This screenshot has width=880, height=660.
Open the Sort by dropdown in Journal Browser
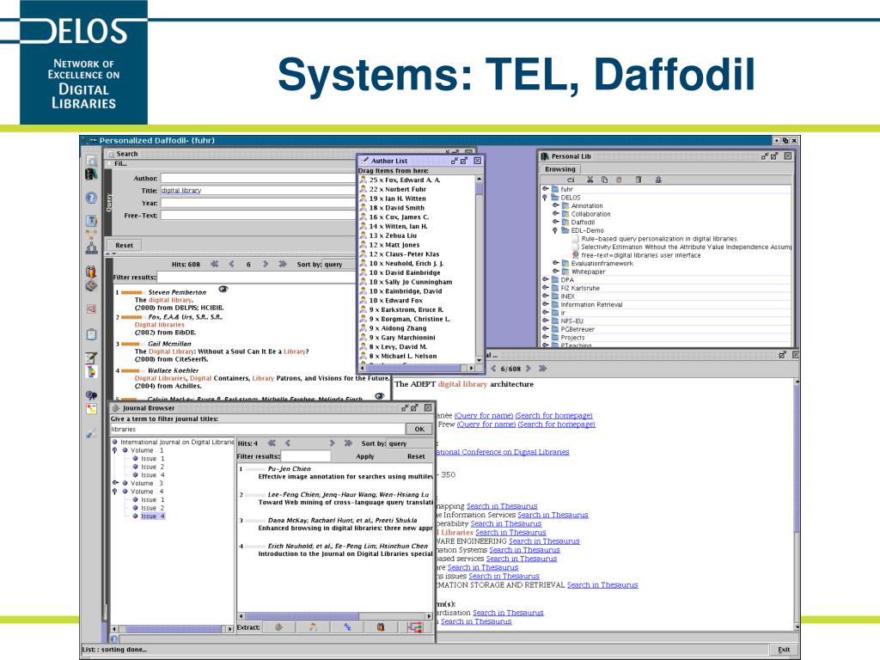(410, 443)
